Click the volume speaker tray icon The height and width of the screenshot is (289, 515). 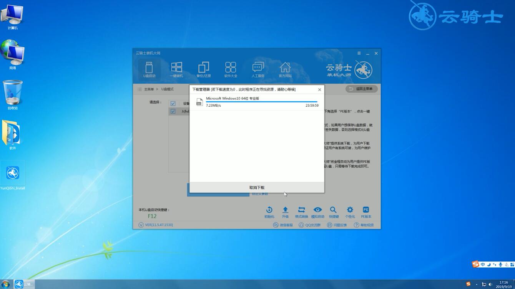point(490,284)
